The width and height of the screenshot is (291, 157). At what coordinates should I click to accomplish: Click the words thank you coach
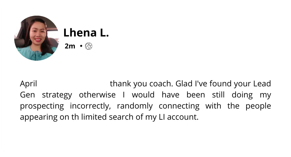[142, 84]
